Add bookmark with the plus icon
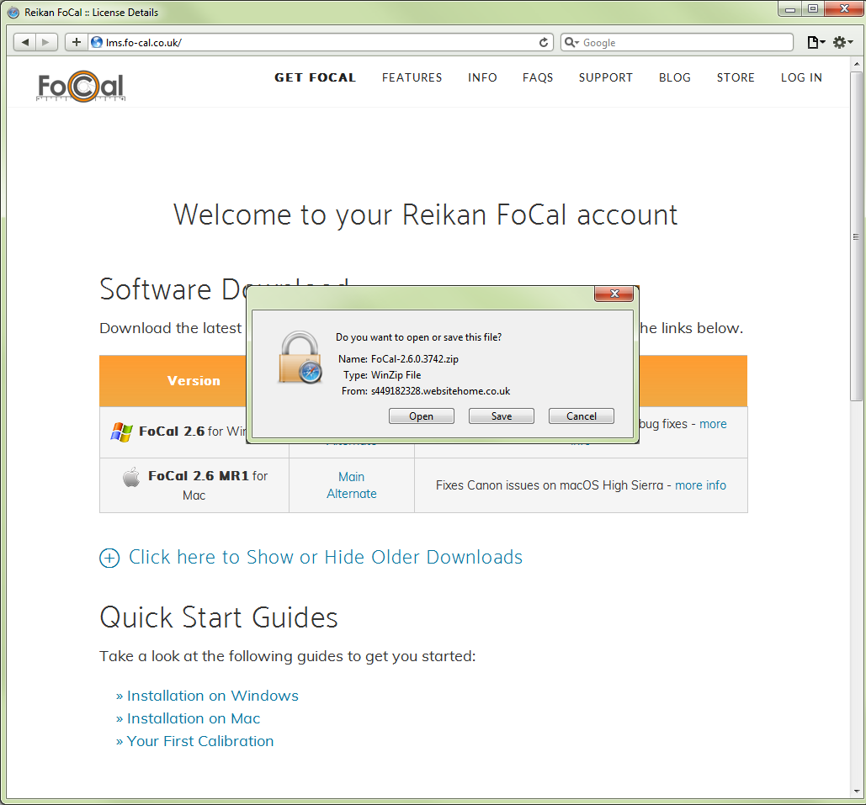Viewport: 866px width, 805px height. (77, 42)
